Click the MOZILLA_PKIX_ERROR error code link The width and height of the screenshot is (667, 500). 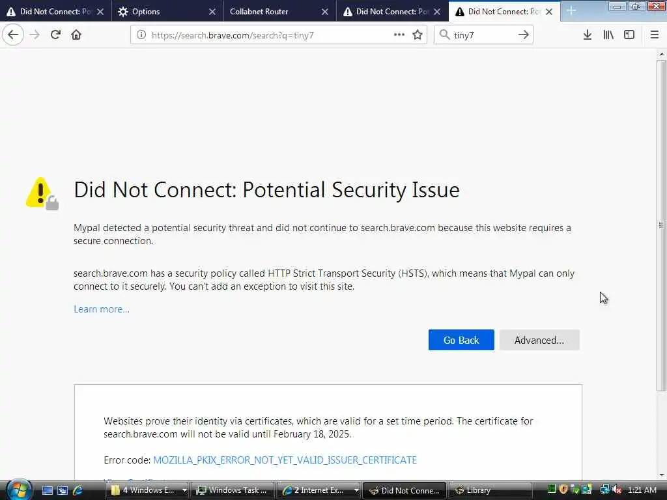285,460
